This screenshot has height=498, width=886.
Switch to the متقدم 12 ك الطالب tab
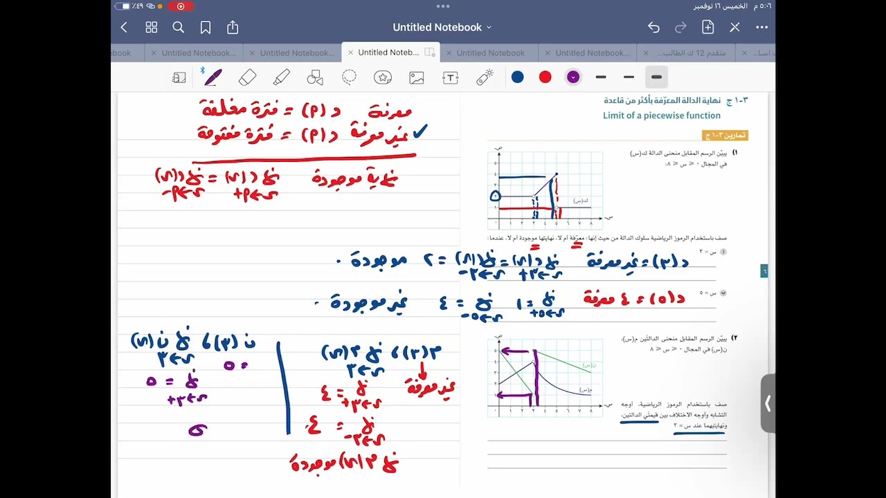click(691, 53)
